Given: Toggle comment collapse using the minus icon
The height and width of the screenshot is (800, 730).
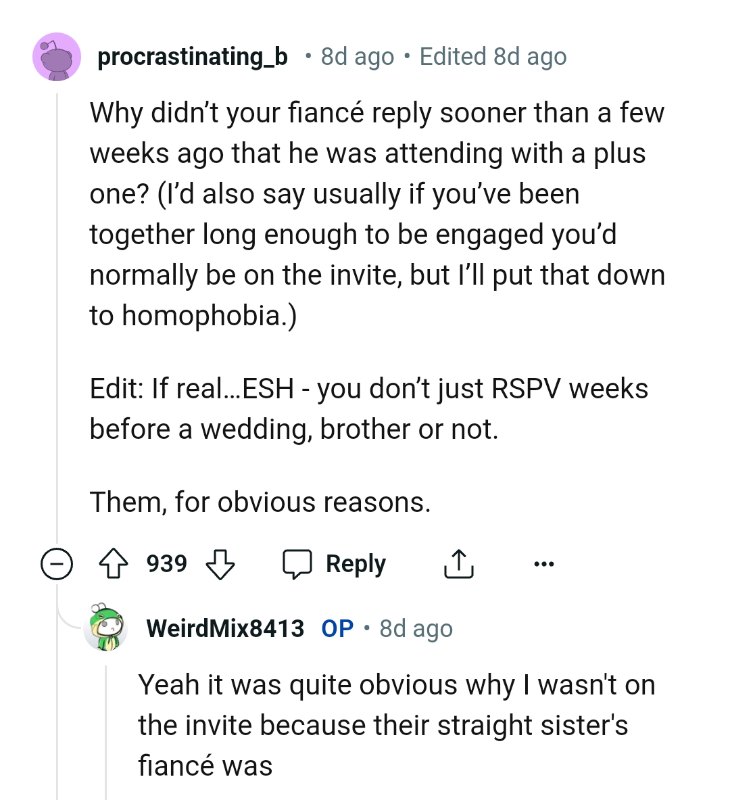Looking at the screenshot, I should click(x=58, y=563).
